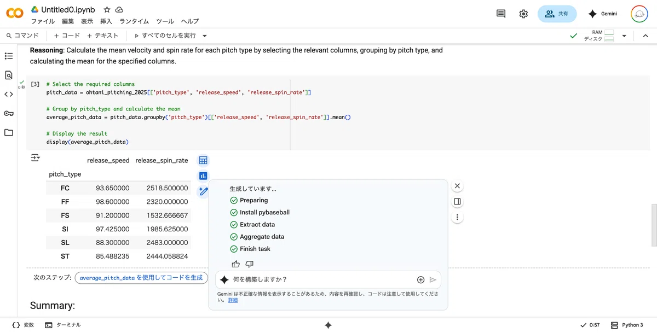
Task: Click the Python 3 runtime indicator
Action: (x=627, y=325)
